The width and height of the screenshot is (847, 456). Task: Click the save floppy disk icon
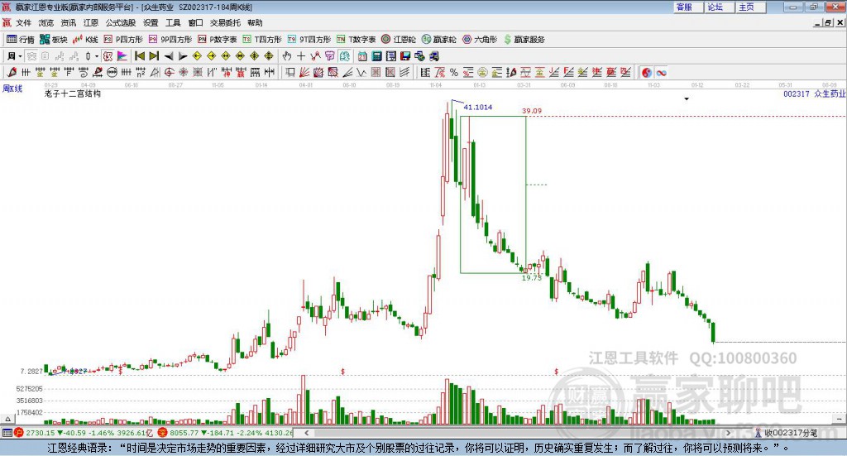tap(405, 56)
